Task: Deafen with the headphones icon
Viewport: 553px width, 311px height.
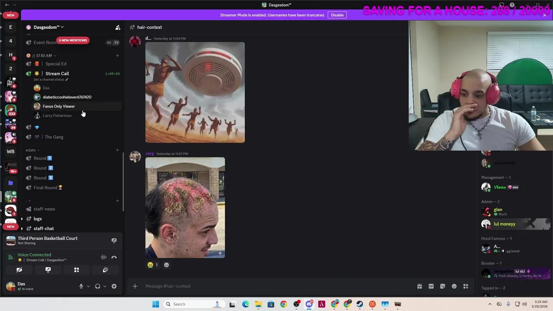Action: (98, 286)
